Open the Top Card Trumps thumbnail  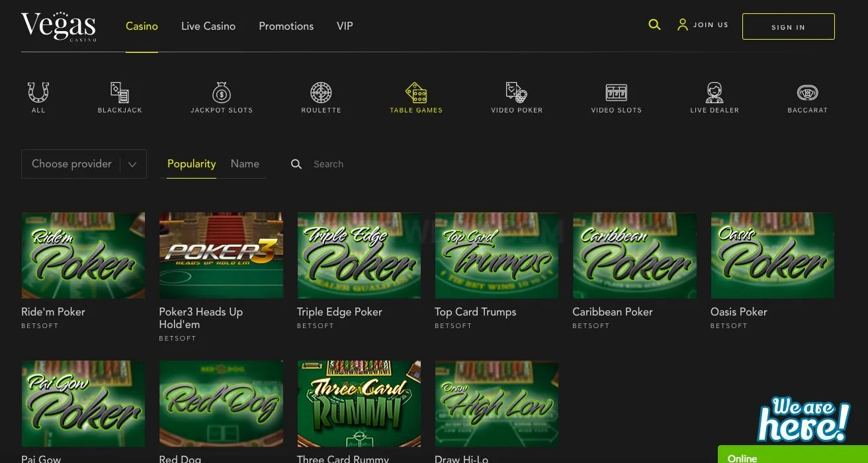coord(497,255)
